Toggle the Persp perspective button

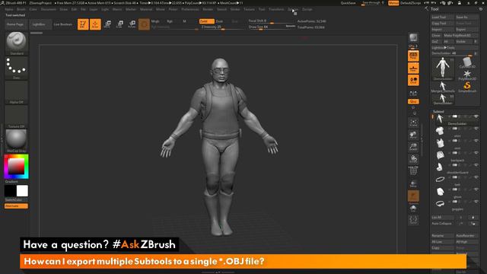tap(413, 56)
